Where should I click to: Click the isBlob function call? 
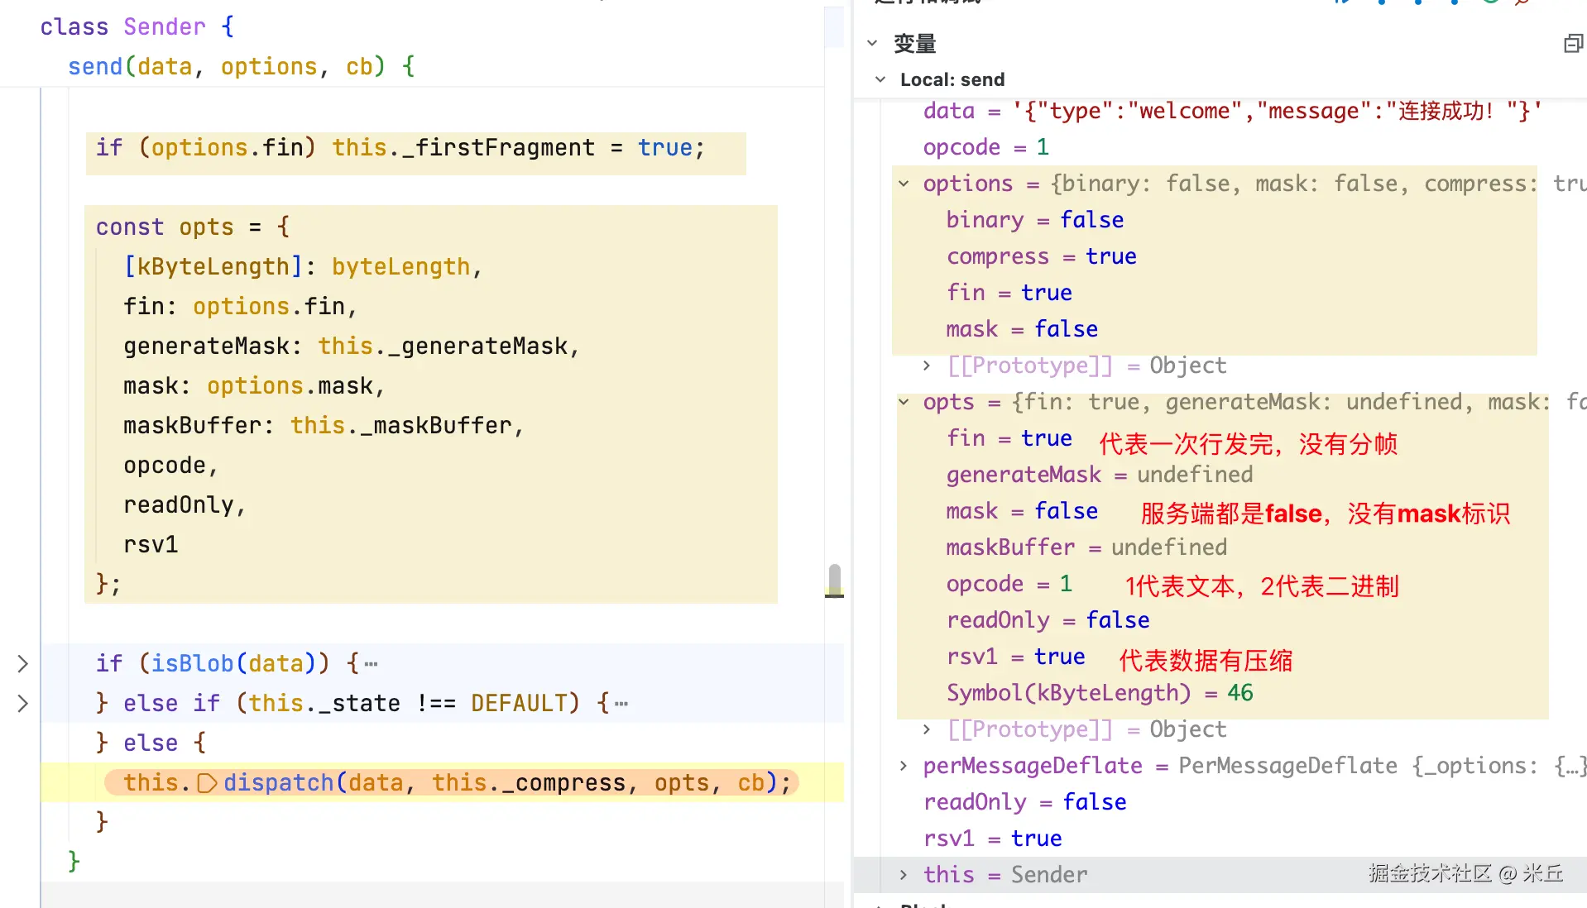193,664
